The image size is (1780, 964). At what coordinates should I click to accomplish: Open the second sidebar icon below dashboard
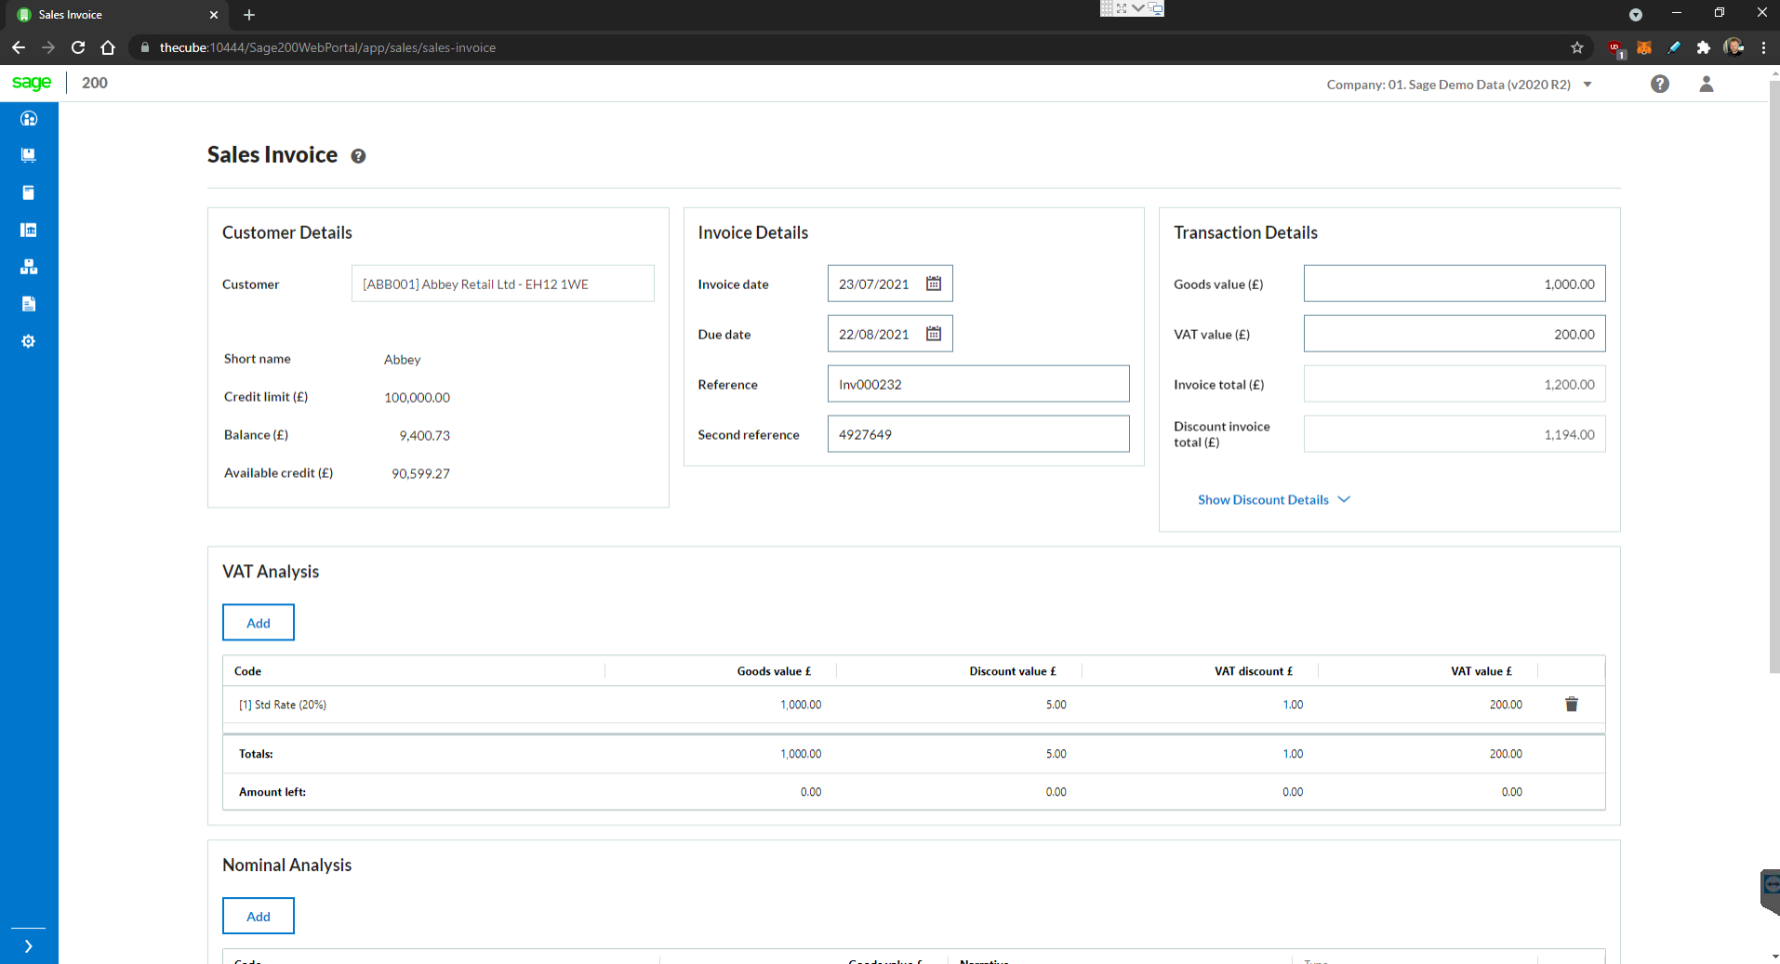29,155
